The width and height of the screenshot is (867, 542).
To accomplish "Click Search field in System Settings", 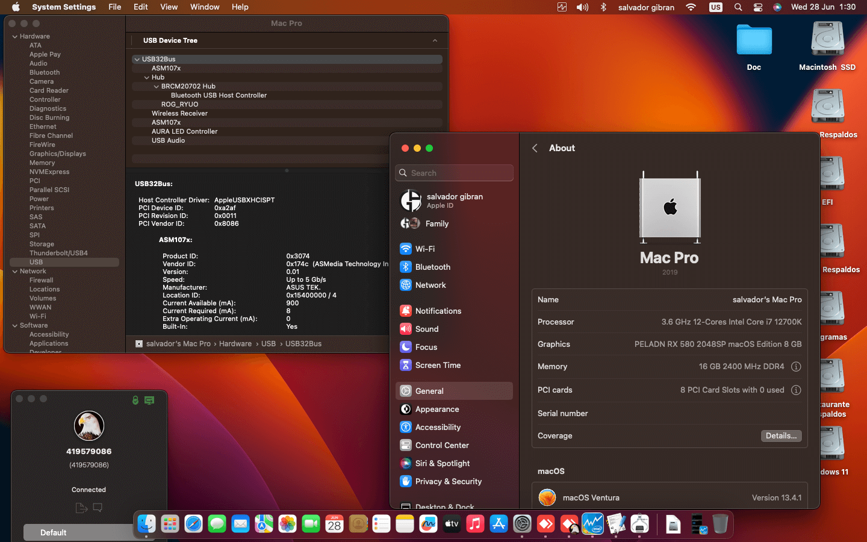I will click(454, 173).
